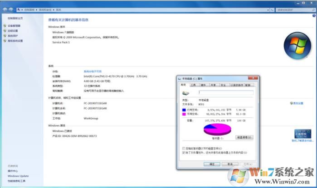Click the WorkGroup value text
Image resolution: width=317 pixels, height=188 pixels.
tap(91, 118)
